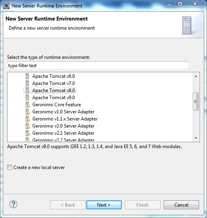
Task: Select Geronimo Core Feature entry
Action: [x=57, y=105]
